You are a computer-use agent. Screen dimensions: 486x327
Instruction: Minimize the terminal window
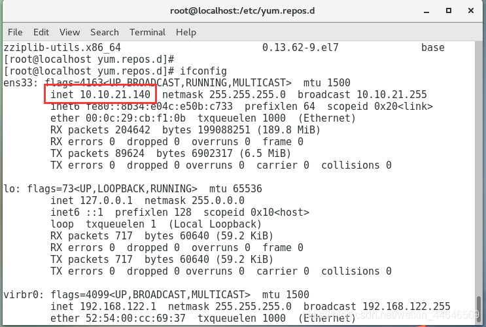click(426, 11)
